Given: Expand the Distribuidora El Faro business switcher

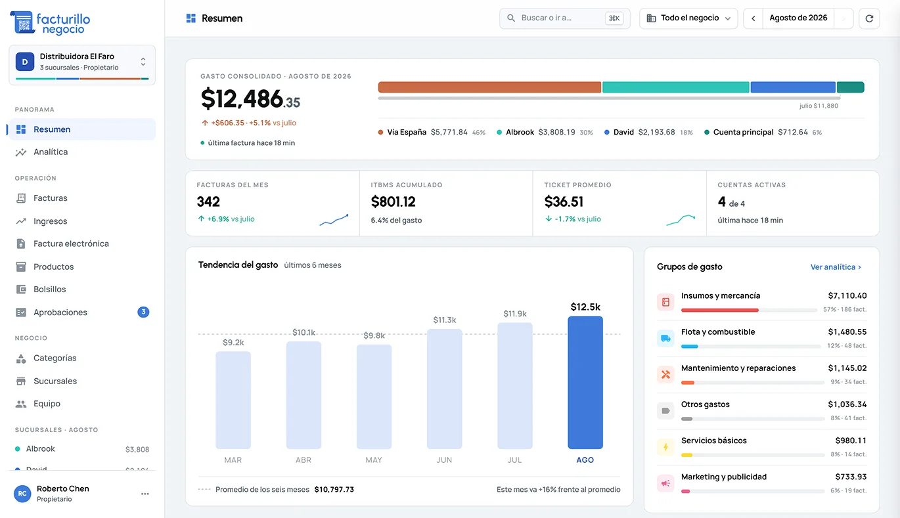Looking at the screenshot, I should click(82, 64).
